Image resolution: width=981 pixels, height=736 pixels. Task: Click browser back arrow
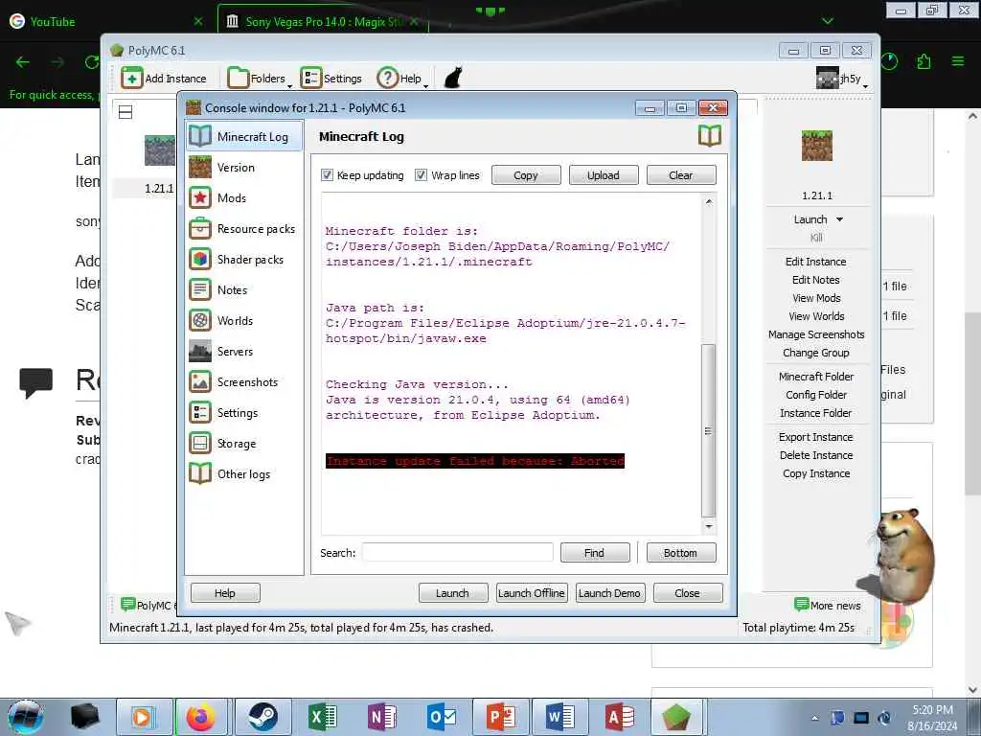(x=23, y=62)
